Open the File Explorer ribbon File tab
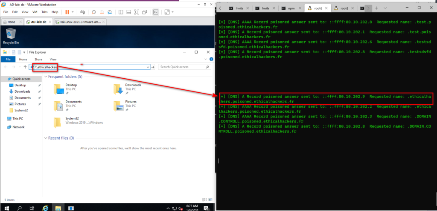Viewport: 437px width, 211px height. 8,59
